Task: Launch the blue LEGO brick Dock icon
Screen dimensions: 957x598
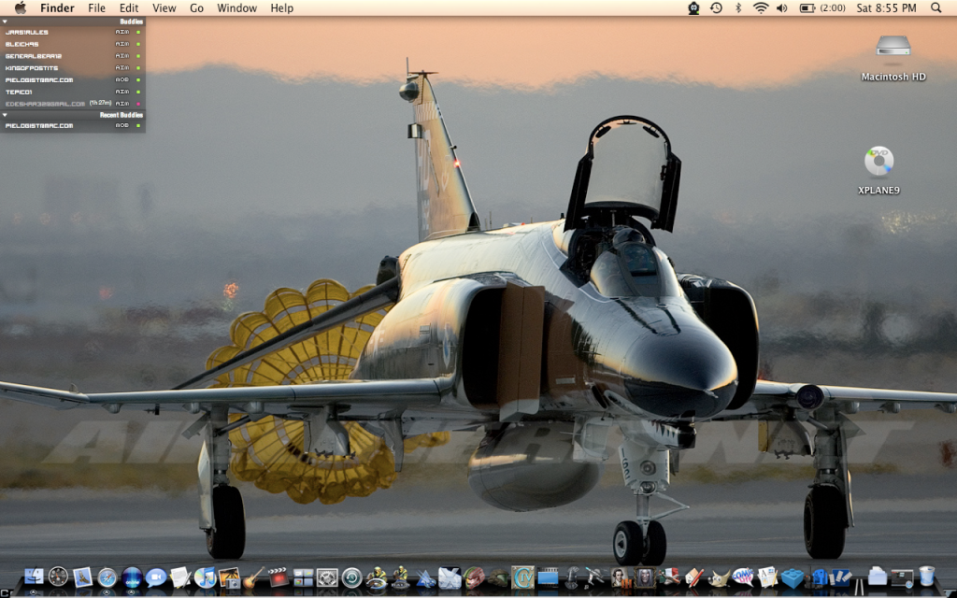Action: click(793, 578)
